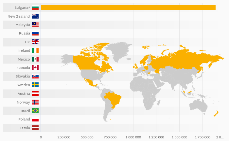This screenshot has width=229, height=141.
Task: Click the "500 000" axis value
Action: tap(87, 137)
